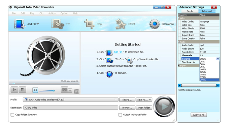This screenshot has width=230, height=127.
Task: Select 50% in the volume list
Action: (x=209, y=64)
